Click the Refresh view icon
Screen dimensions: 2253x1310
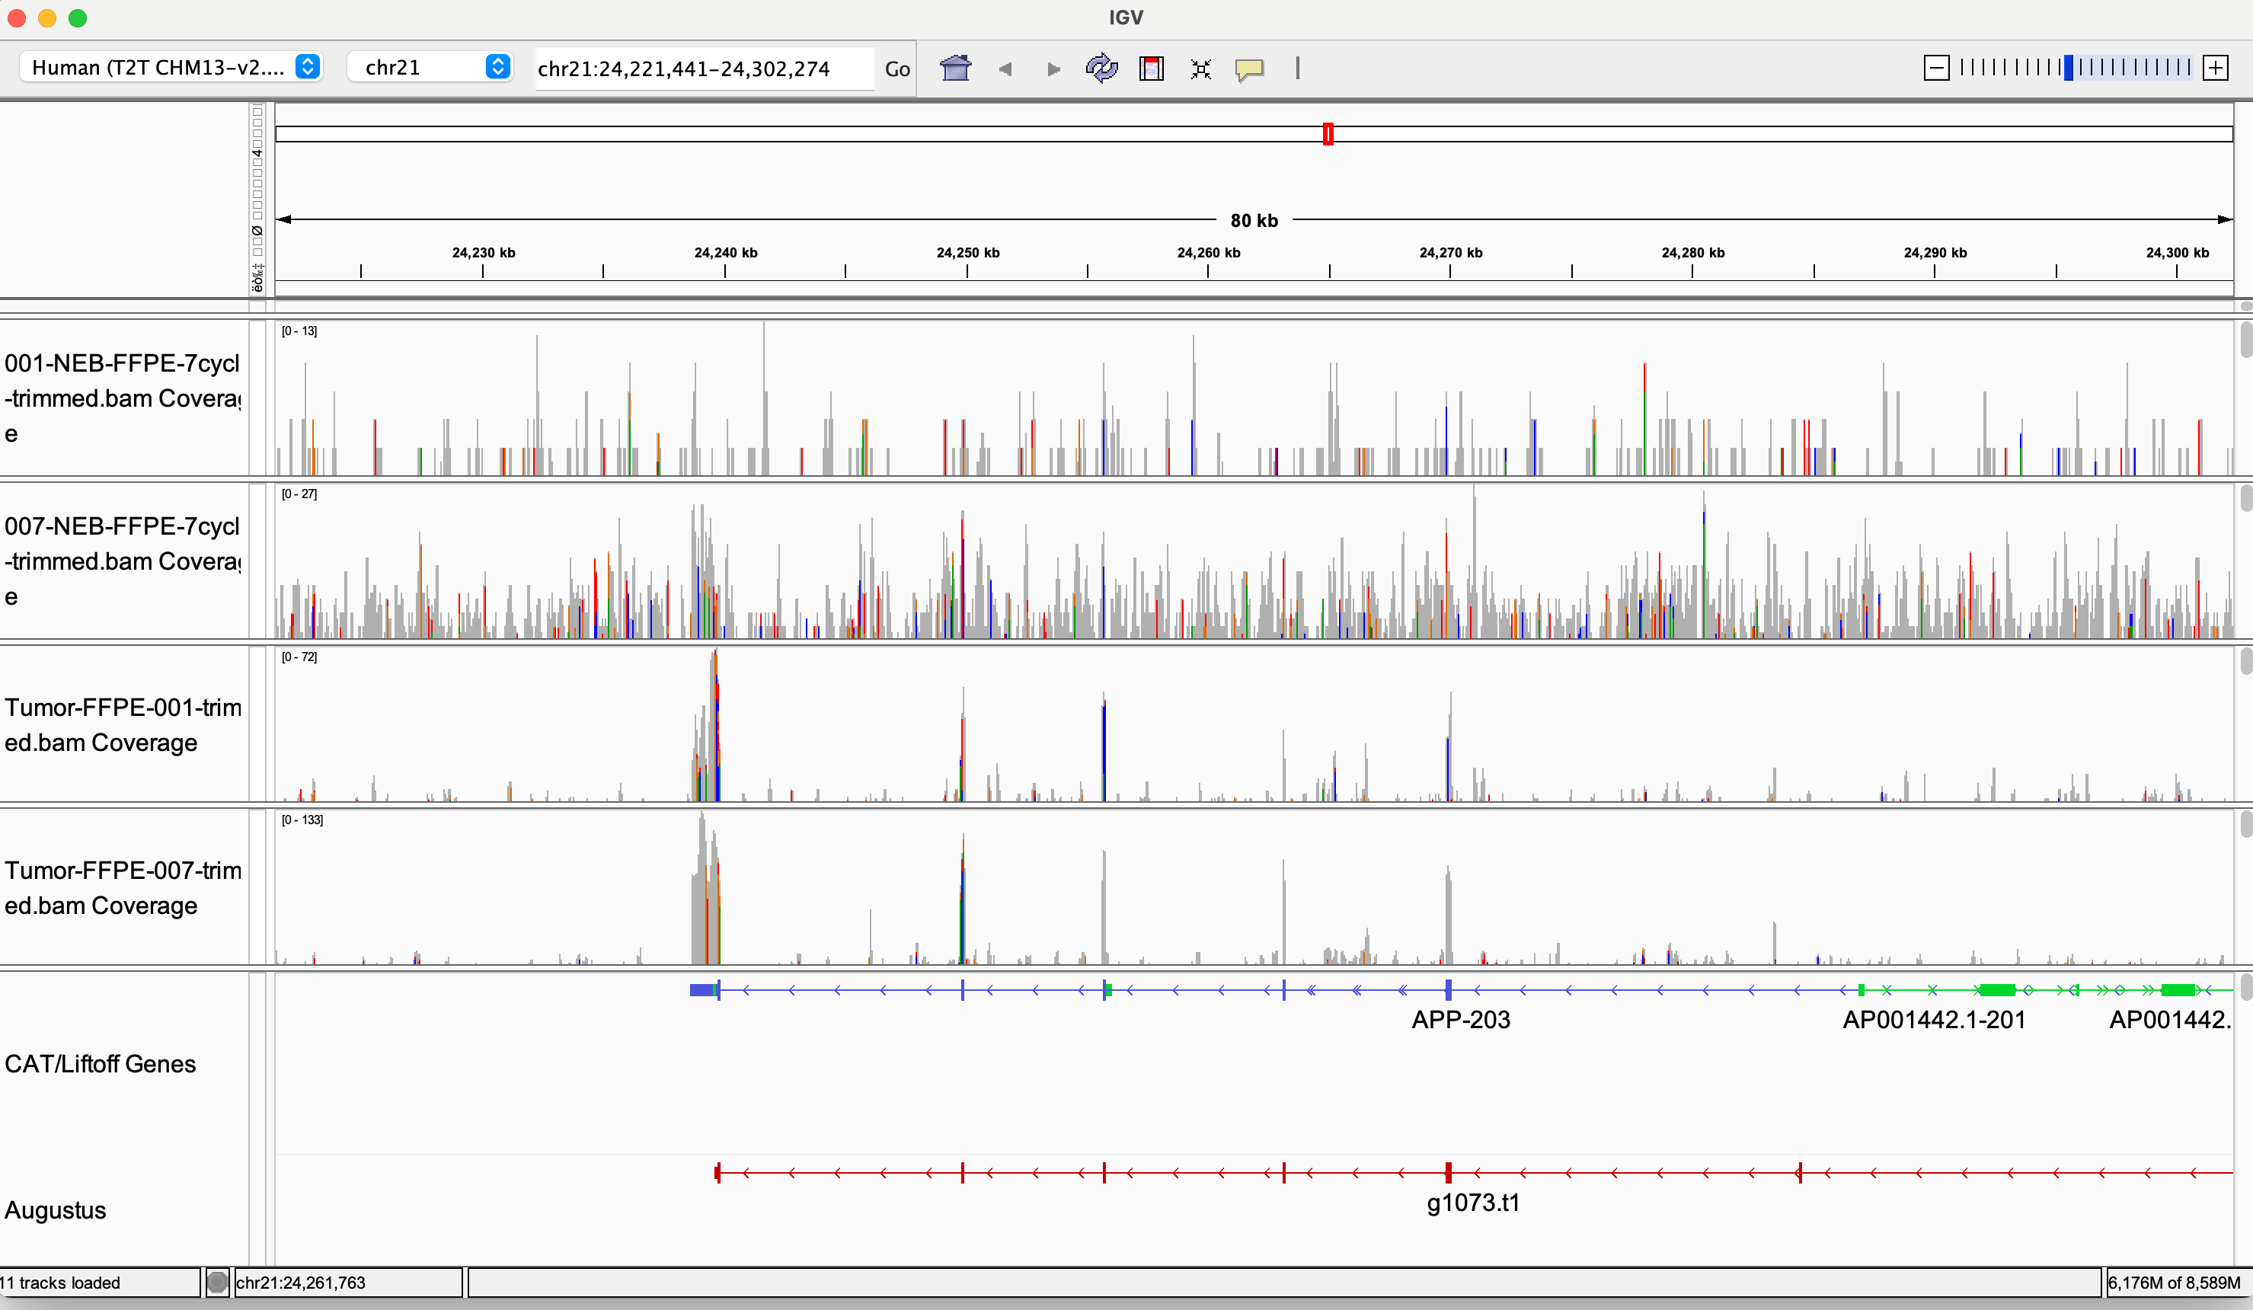coord(1101,68)
